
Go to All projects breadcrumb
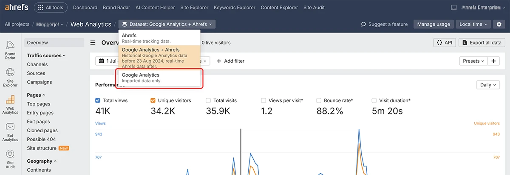pyautogui.click(x=17, y=24)
